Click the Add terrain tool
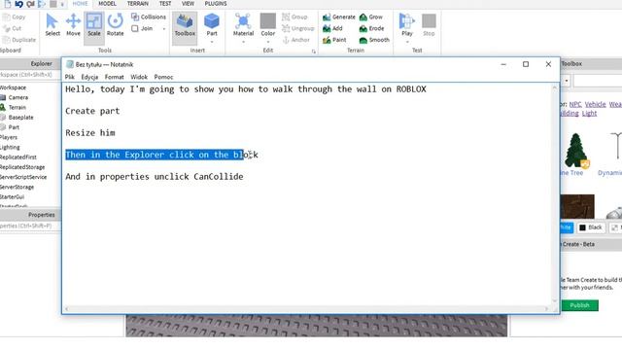Screen dimensions: 622x350 (332, 28)
